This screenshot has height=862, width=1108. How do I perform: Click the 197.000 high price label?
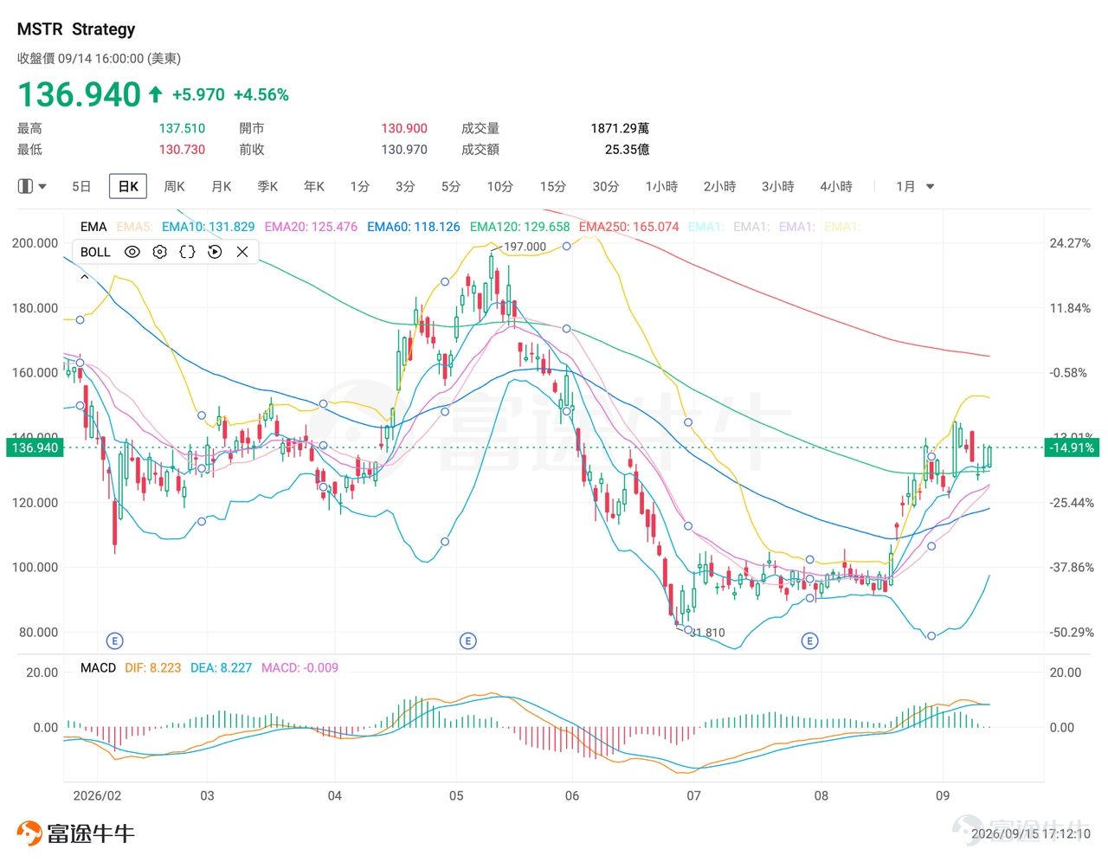click(x=525, y=247)
